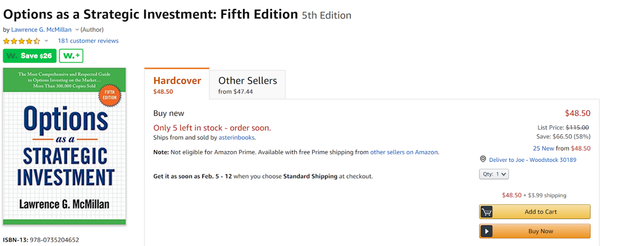The width and height of the screenshot is (627, 246).
Task: Open the 25 New offers link
Action: pos(543,149)
